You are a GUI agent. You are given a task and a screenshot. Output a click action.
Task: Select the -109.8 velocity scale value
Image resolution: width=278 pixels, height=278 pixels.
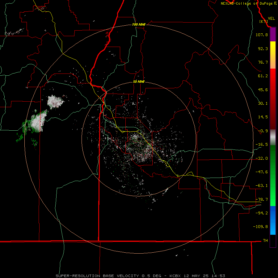(x=260, y=227)
